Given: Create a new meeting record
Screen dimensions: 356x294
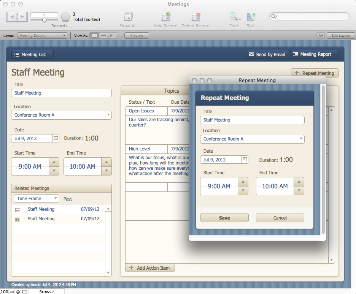Looking at the screenshot, I should pyautogui.click(x=165, y=19).
